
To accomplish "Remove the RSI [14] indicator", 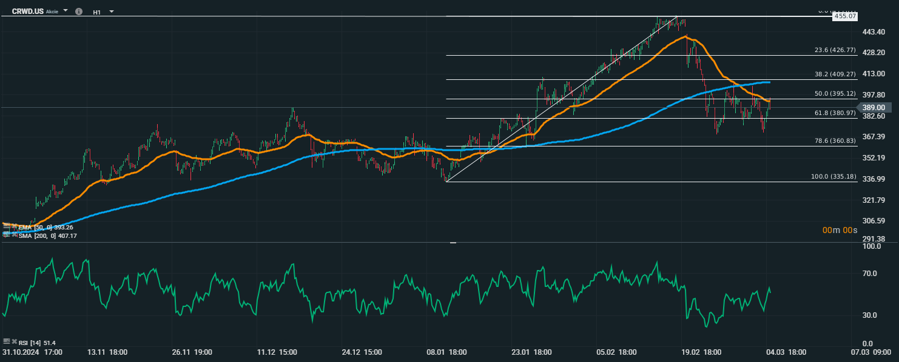I will pyautogui.click(x=14, y=343).
